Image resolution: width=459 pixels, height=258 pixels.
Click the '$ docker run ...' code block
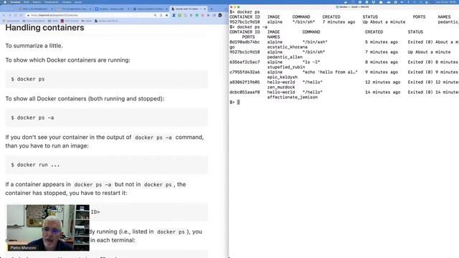pos(107,165)
